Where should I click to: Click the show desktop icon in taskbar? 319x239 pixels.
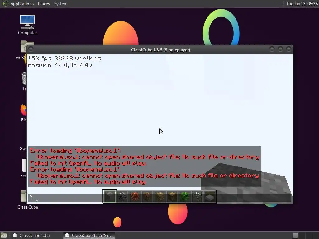point(4,235)
